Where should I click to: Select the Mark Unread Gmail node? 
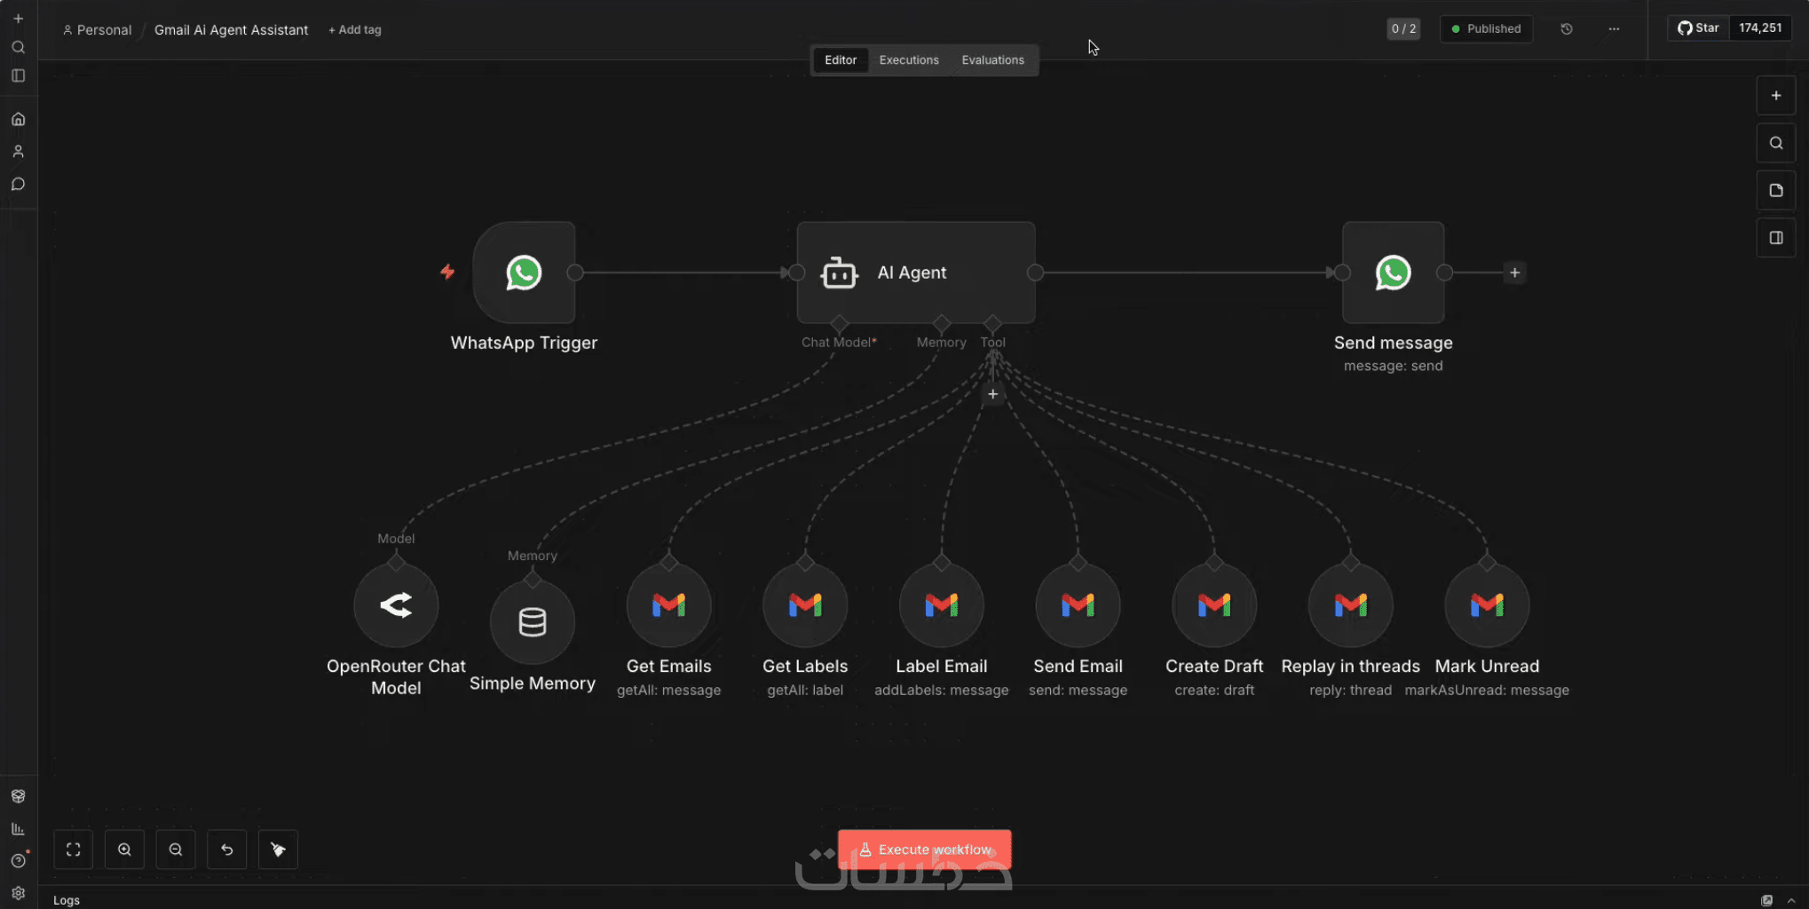pyautogui.click(x=1488, y=605)
